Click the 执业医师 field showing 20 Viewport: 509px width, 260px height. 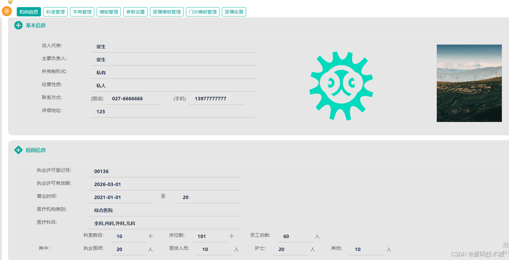point(129,249)
